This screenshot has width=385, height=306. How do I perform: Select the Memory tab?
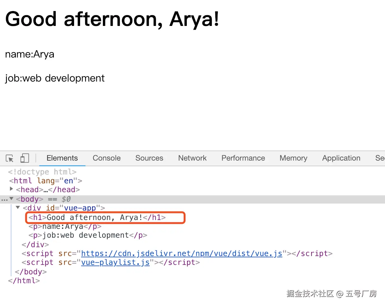click(x=293, y=158)
